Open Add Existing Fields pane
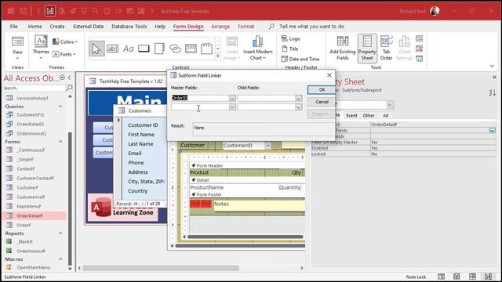 click(343, 48)
